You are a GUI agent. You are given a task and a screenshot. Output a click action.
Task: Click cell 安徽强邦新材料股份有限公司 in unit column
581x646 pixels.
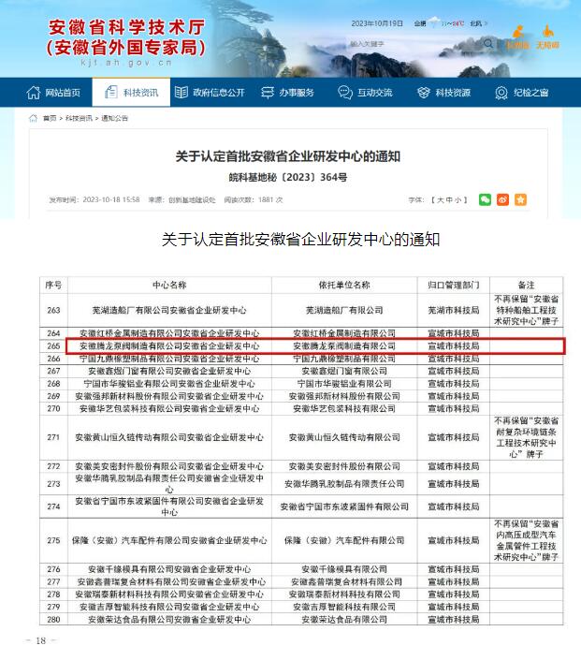pyautogui.click(x=344, y=396)
